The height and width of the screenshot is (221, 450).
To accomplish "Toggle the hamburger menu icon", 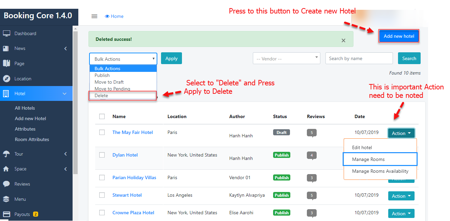I will (x=95, y=16).
